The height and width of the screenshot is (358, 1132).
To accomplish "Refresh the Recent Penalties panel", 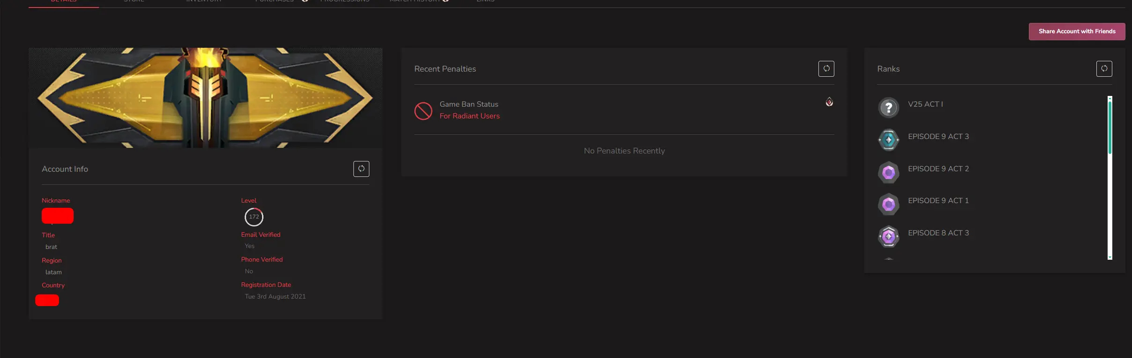I will (826, 69).
